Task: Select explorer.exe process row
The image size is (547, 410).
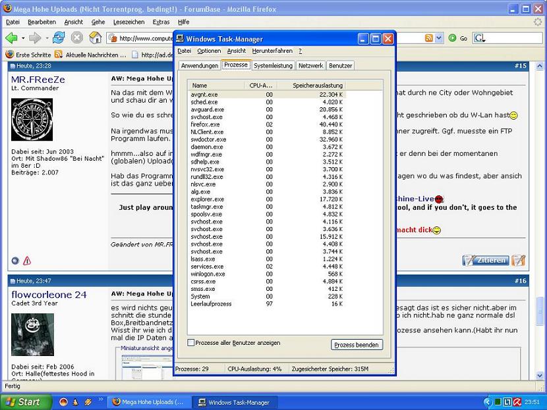Action: click(x=267, y=199)
